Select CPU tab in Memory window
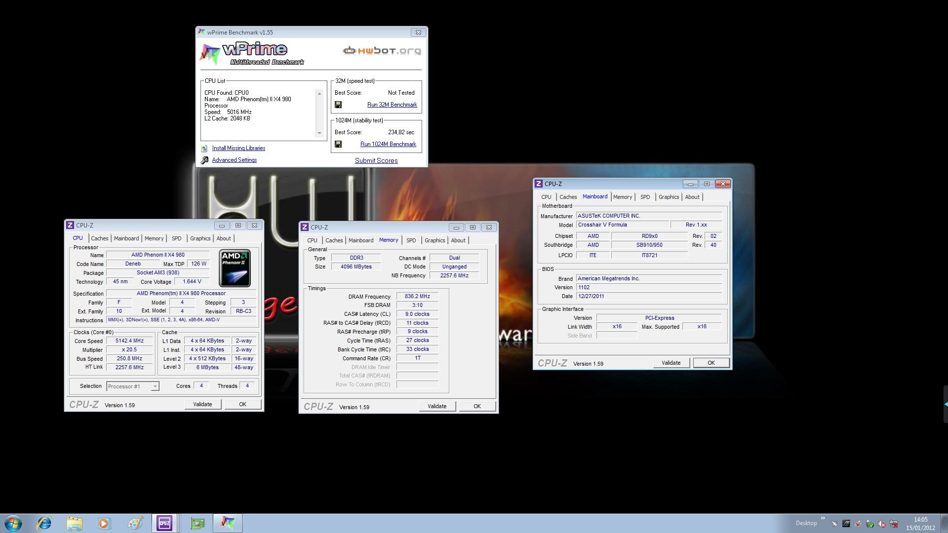Image resolution: width=948 pixels, height=533 pixels. pos(312,240)
